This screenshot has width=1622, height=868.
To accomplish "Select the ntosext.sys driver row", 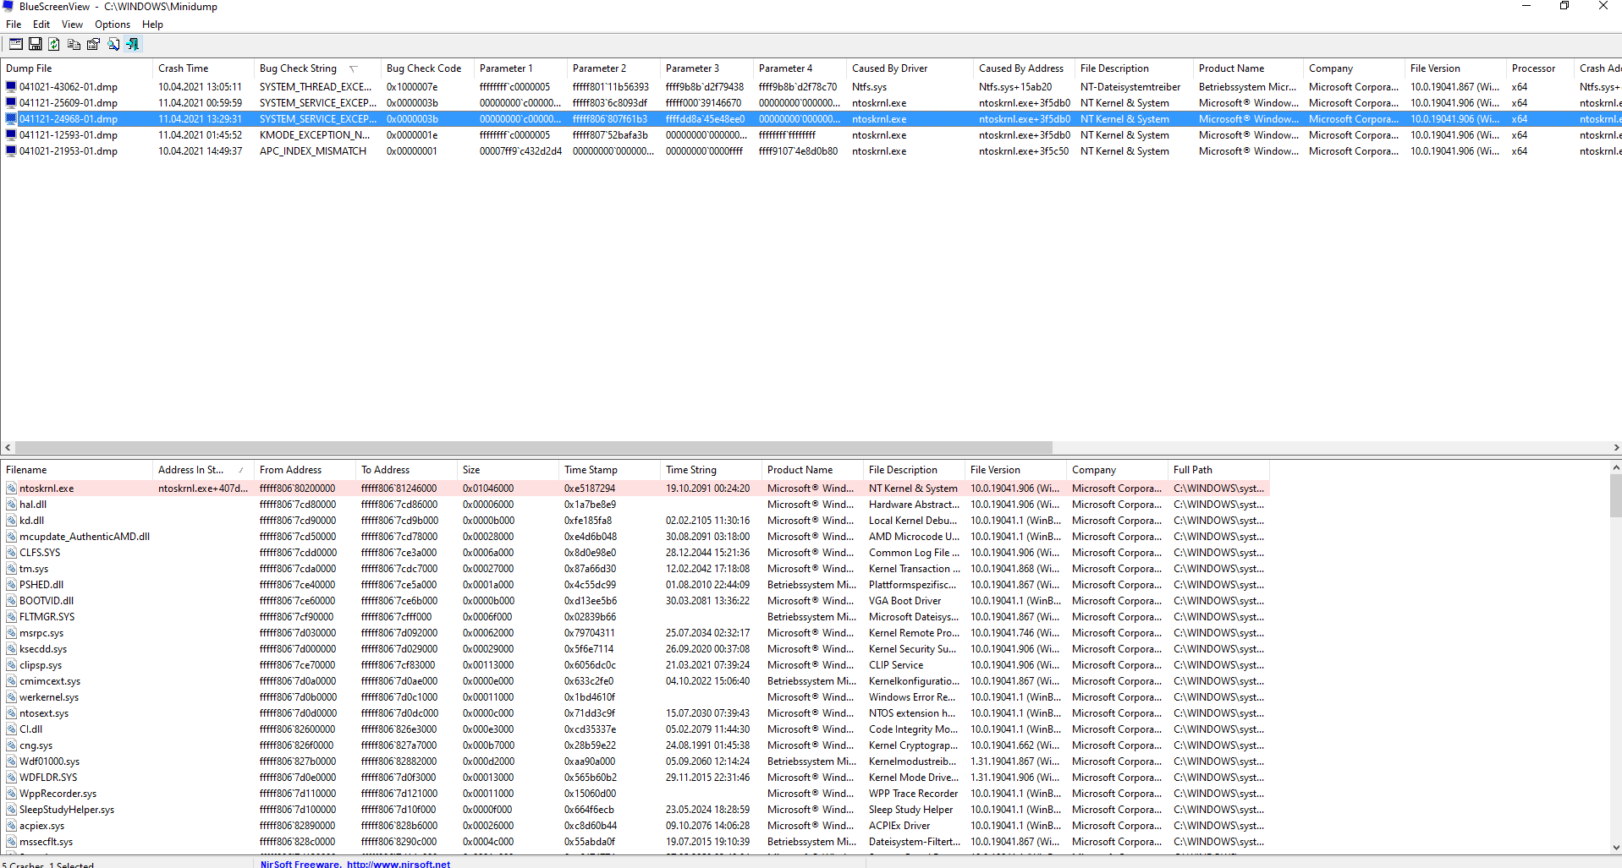I will pyautogui.click(x=635, y=713).
